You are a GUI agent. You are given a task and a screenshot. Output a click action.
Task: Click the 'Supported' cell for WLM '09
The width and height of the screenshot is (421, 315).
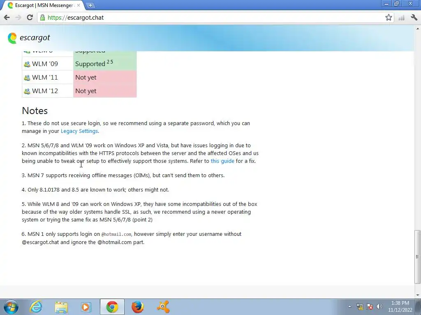tap(105, 64)
